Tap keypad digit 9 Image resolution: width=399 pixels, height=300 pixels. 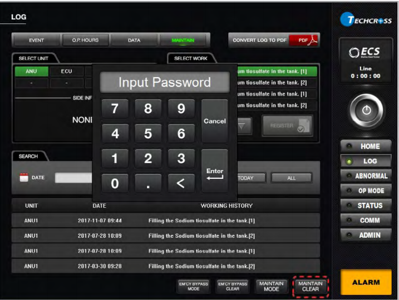pyautogui.click(x=181, y=108)
